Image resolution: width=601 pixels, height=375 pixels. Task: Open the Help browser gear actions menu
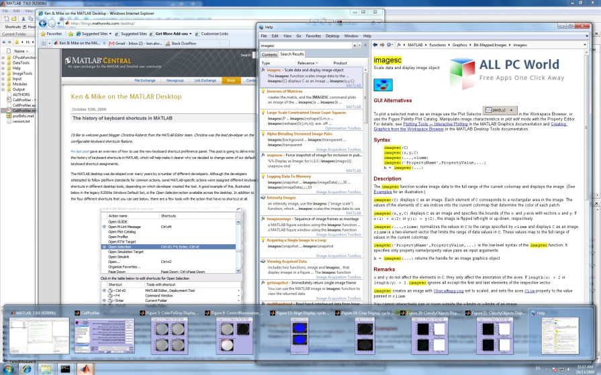point(389,45)
